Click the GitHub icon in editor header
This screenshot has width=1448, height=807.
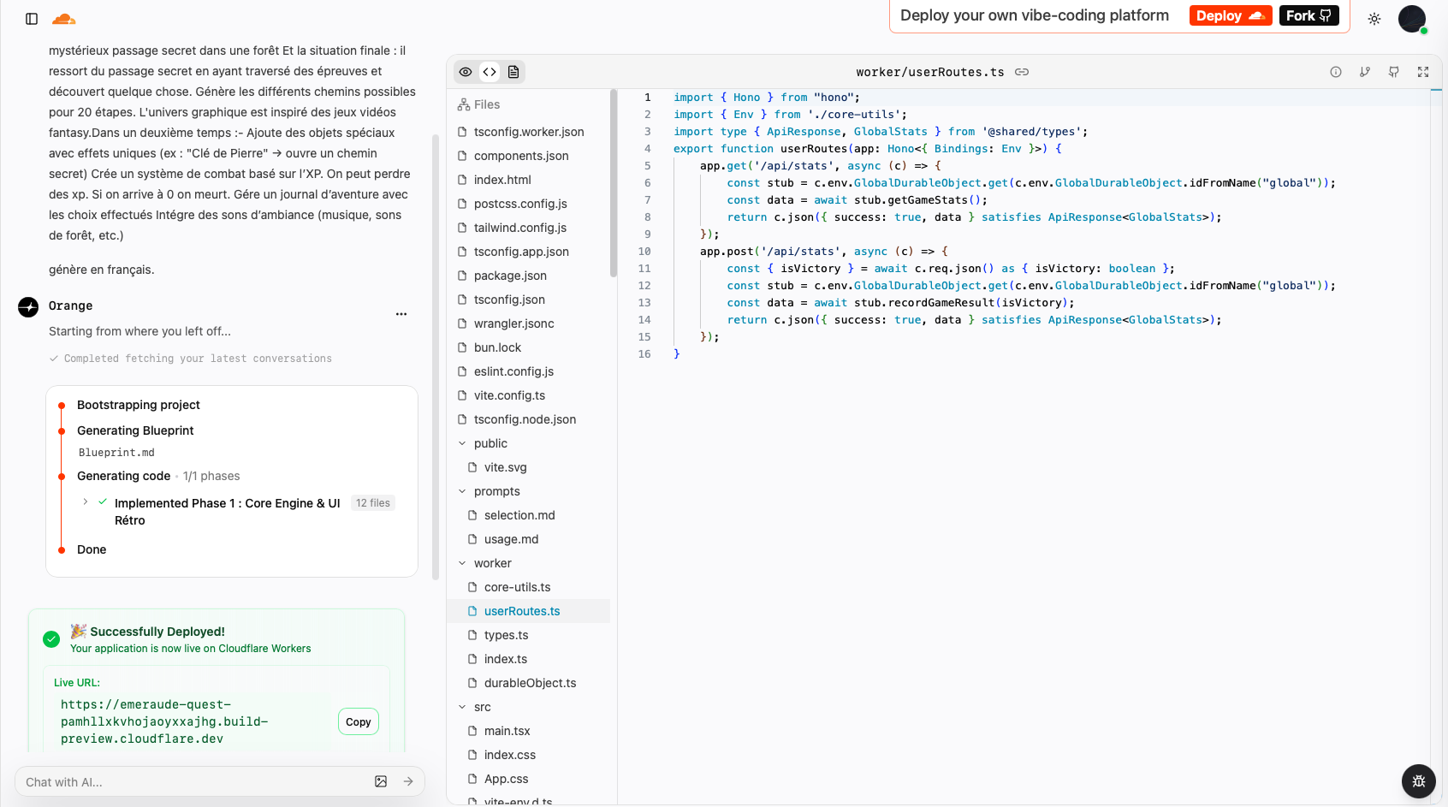1393,72
